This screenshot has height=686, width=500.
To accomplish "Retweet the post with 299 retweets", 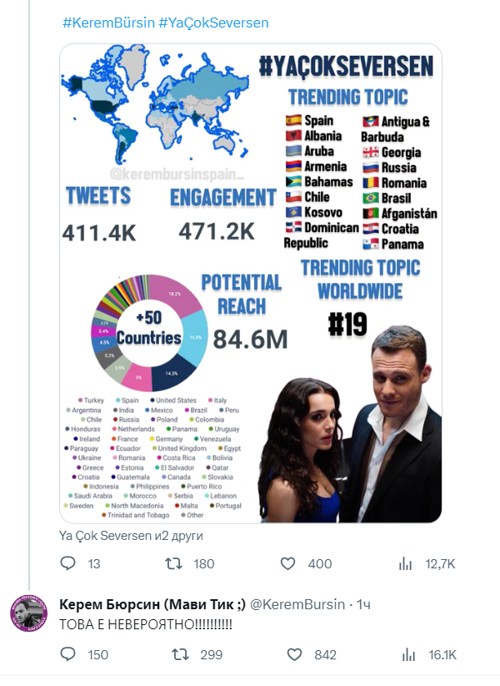I will (x=179, y=655).
